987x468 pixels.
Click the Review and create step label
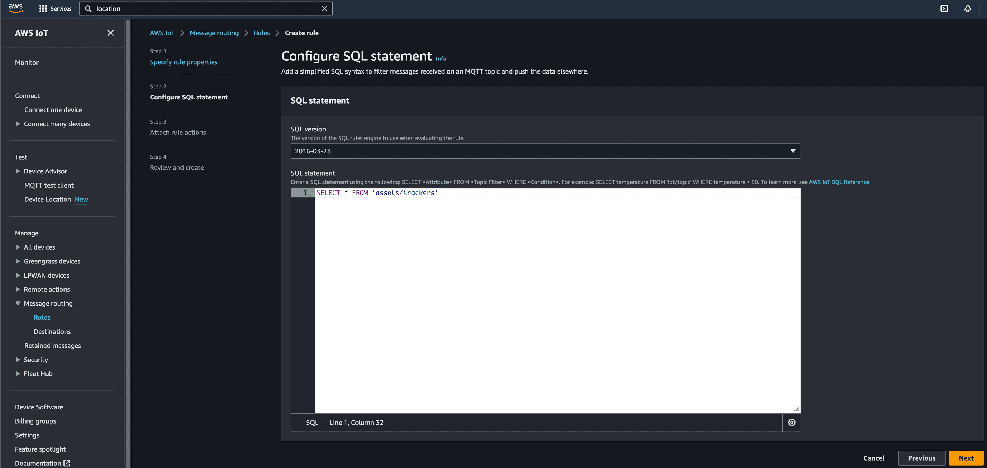pyautogui.click(x=177, y=168)
